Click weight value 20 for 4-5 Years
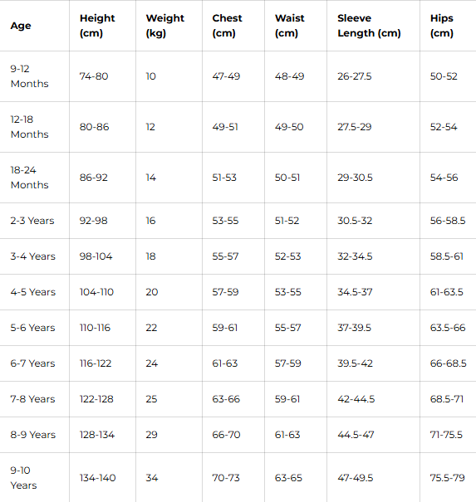This screenshot has height=502, width=476. pyautogui.click(x=152, y=292)
